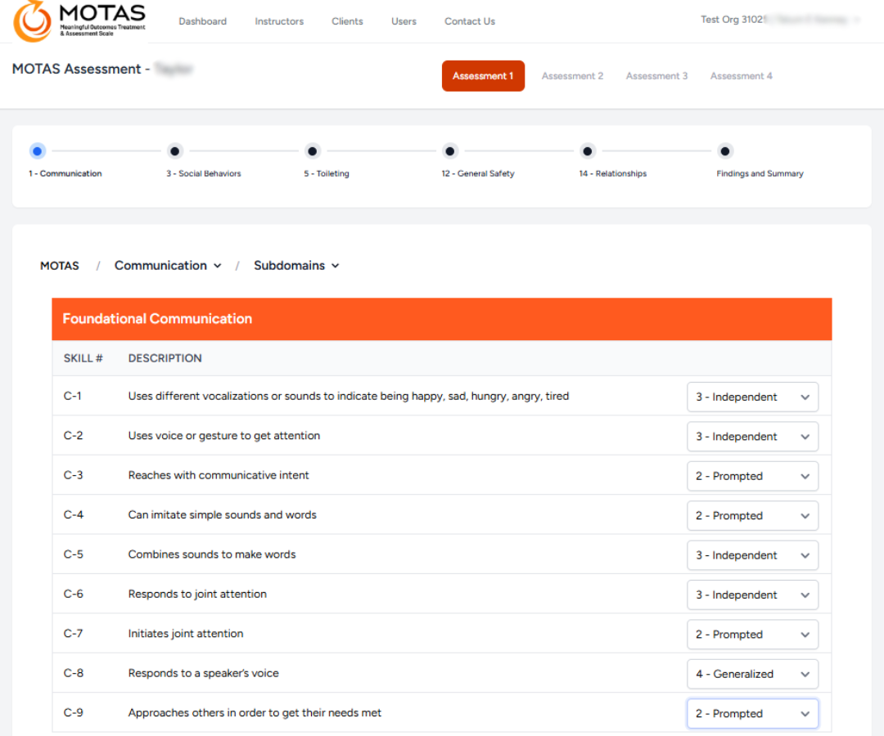884x736 pixels.
Task: Click the Assessment 1 button
Action: click(483, 76)
